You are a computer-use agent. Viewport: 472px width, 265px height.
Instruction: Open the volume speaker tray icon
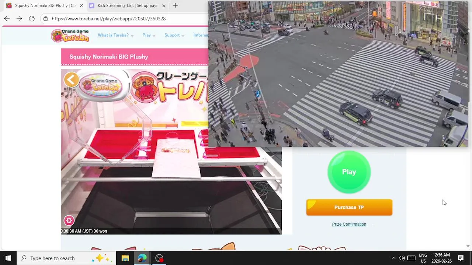(402, 258)
